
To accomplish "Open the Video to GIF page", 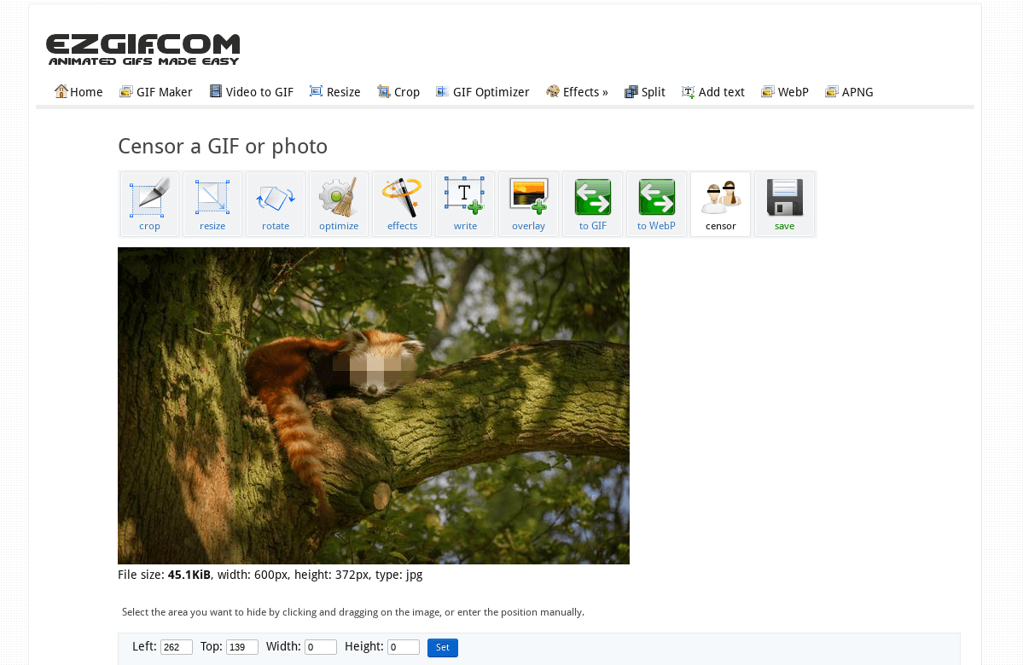I will (251, 91).
